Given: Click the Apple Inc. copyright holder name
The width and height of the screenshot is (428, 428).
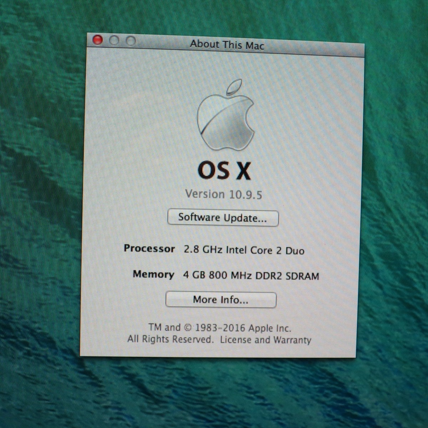Looking at the screenshot, I should coord(270,328).
